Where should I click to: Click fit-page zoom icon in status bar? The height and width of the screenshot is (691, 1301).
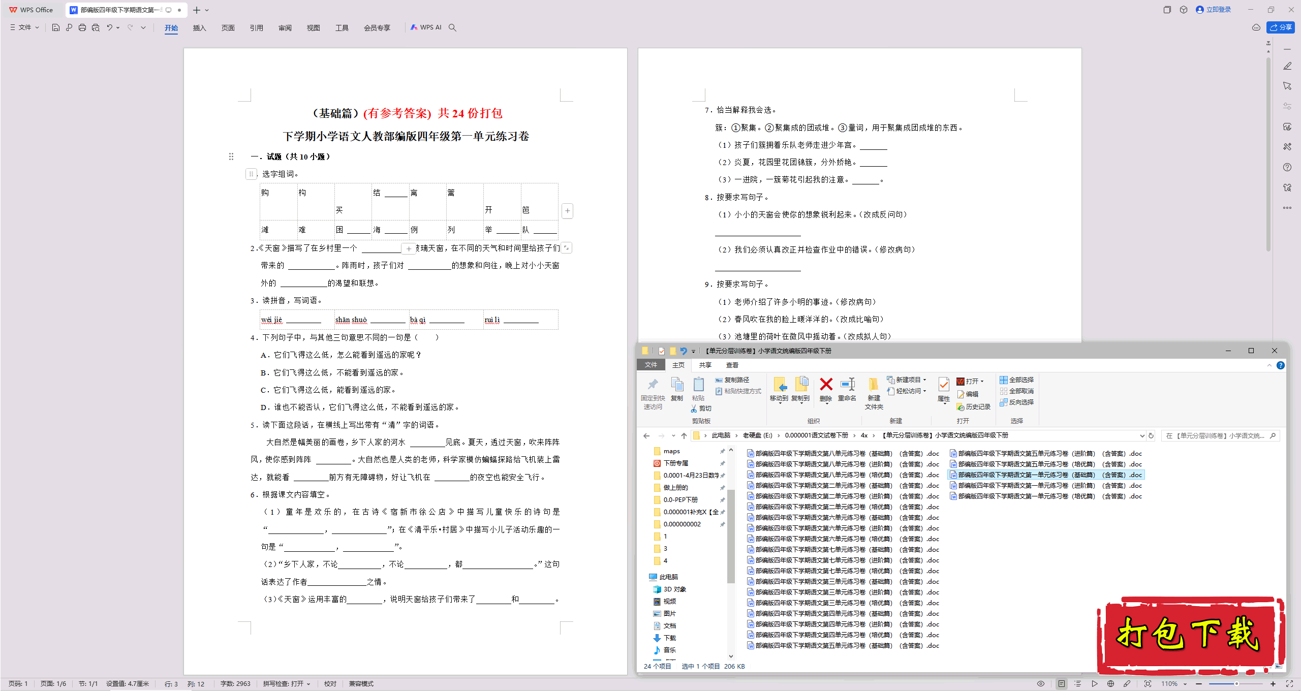click(x=1148, y=684)
